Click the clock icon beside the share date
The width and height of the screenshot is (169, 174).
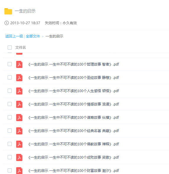[x=6, y=23]
